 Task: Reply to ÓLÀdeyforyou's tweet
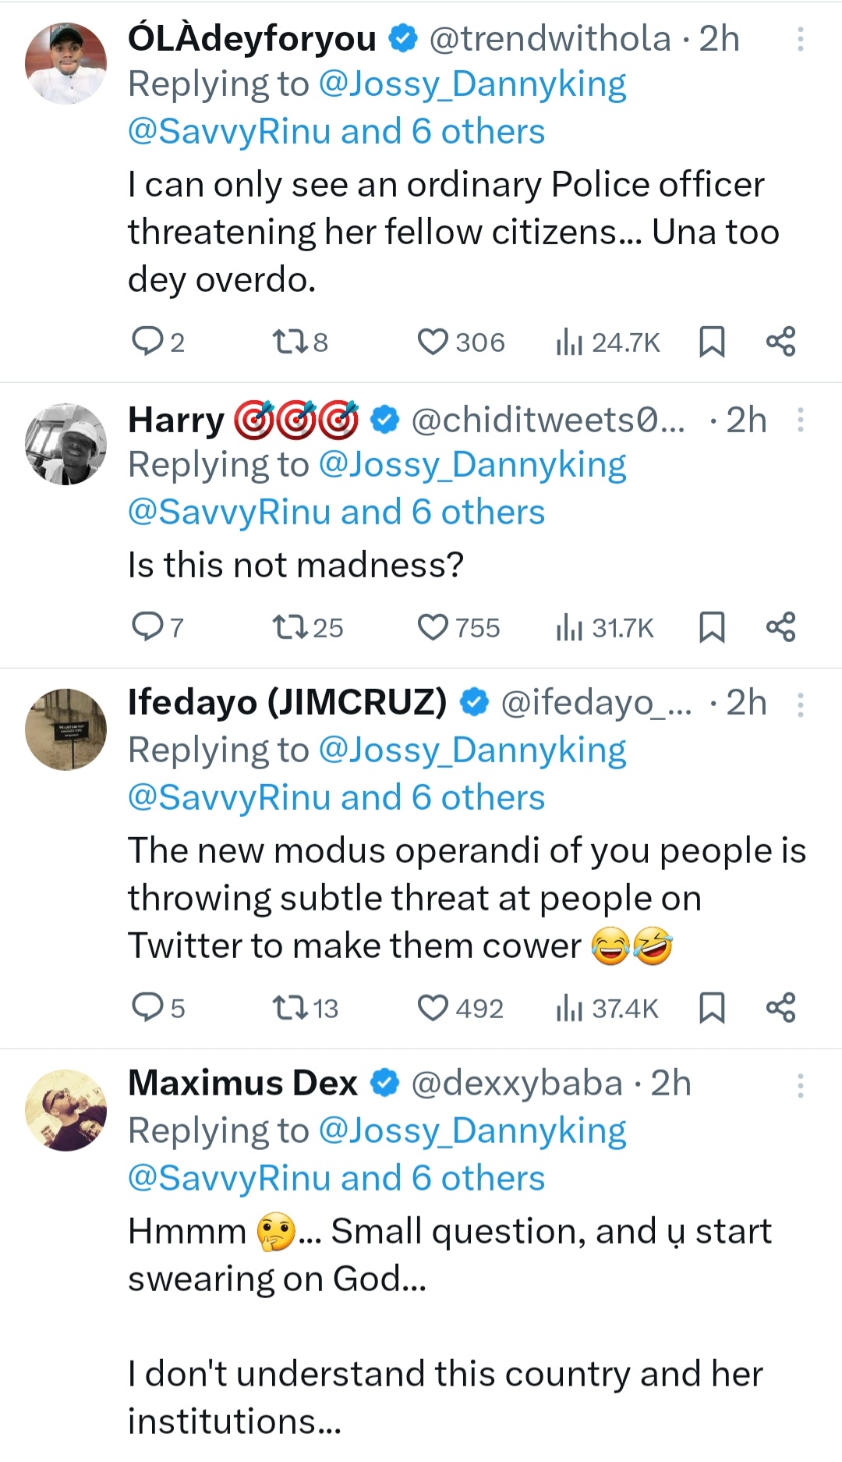pos(147,342)
